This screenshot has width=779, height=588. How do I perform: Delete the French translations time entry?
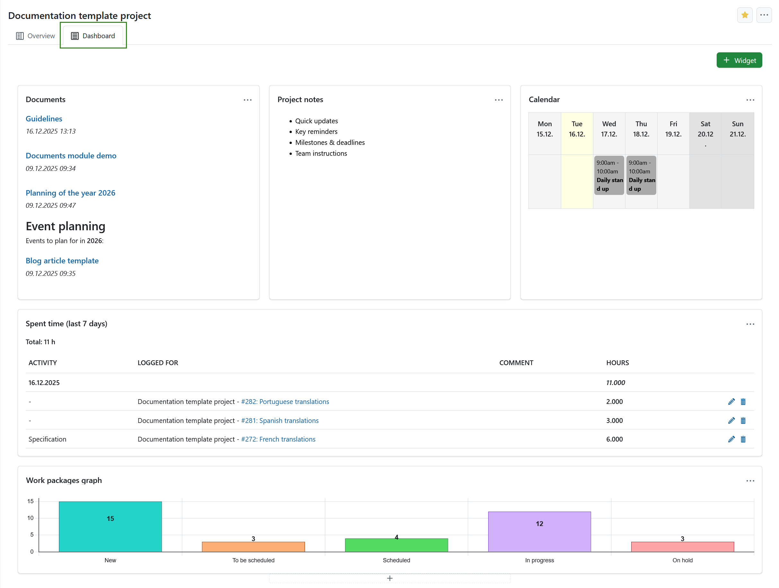pos(743,439)
